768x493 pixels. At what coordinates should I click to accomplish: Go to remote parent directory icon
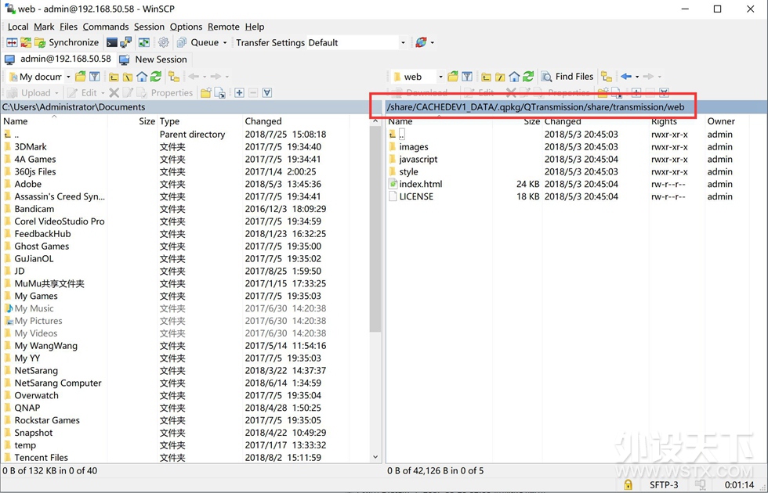pos(486,77)
